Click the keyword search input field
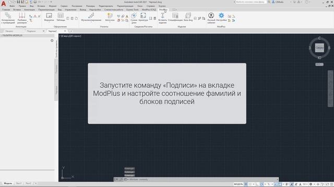The image size is (334, 187). coord(251,2)
